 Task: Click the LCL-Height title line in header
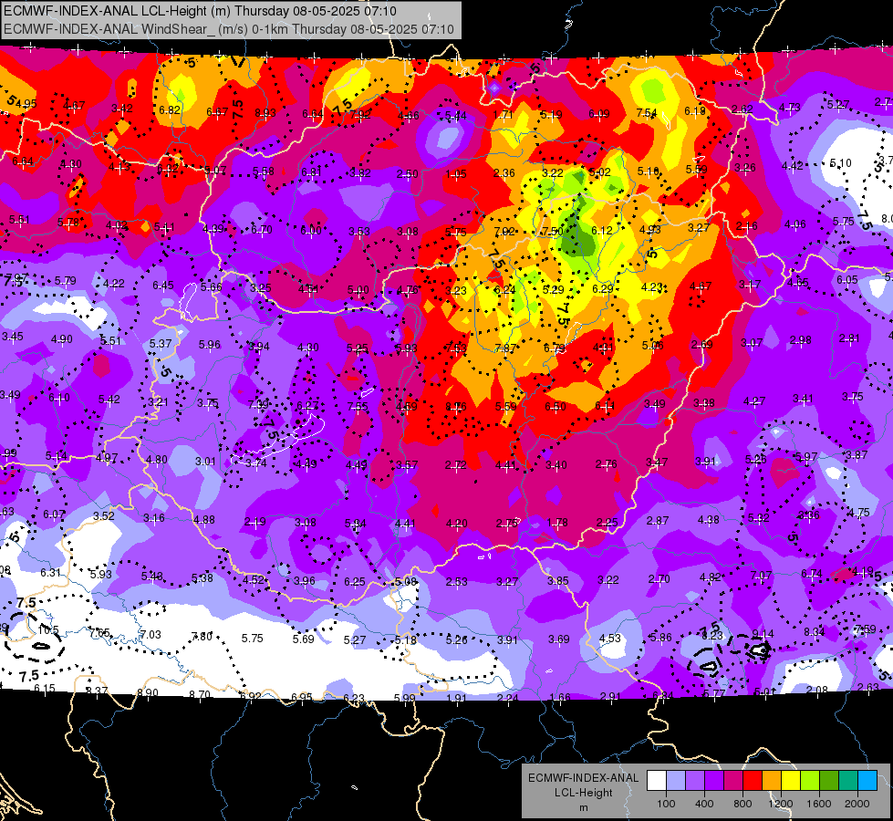point(200,11)
